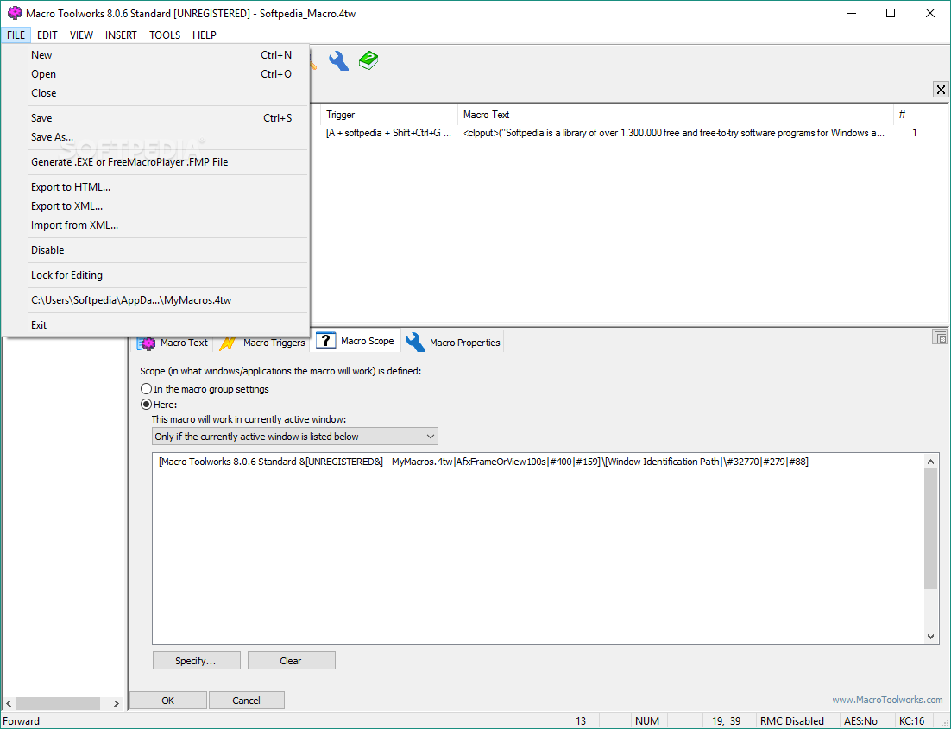
Task: Click the NUM status bar indicator
Action: 646,721
